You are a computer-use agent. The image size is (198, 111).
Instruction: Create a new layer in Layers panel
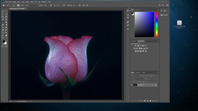(x=153, y=101)
